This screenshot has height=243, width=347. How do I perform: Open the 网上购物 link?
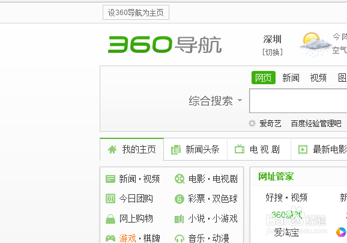click(x=136, y=219)
